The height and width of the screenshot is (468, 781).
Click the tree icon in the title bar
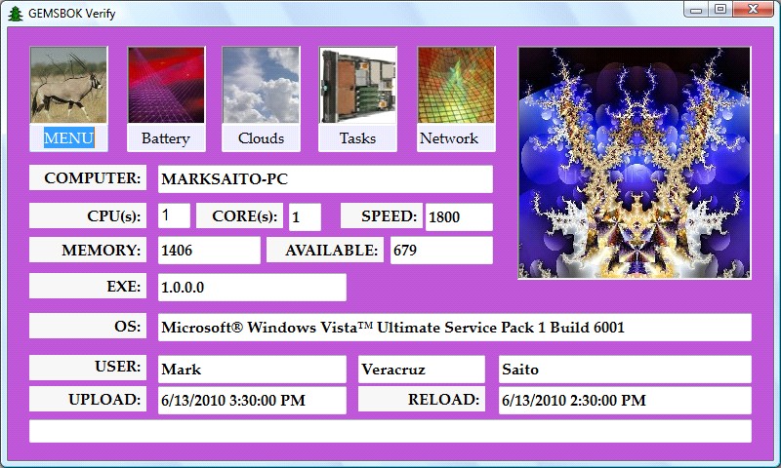16,14
